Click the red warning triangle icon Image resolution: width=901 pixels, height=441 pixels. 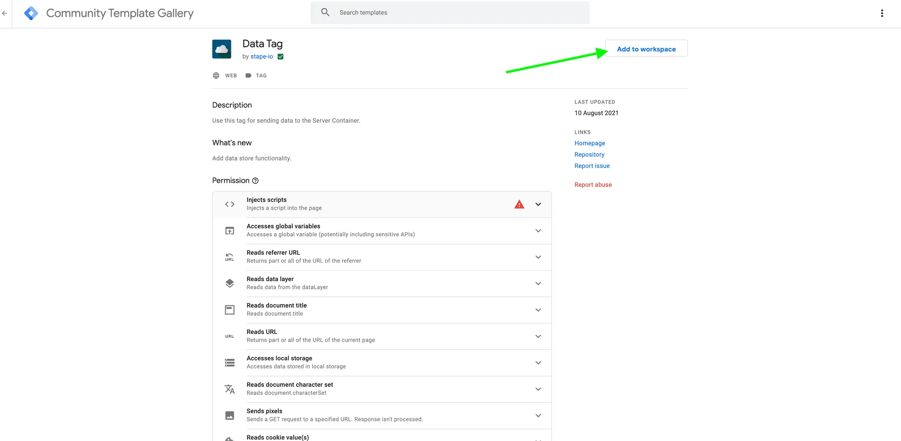click(519, 204)
